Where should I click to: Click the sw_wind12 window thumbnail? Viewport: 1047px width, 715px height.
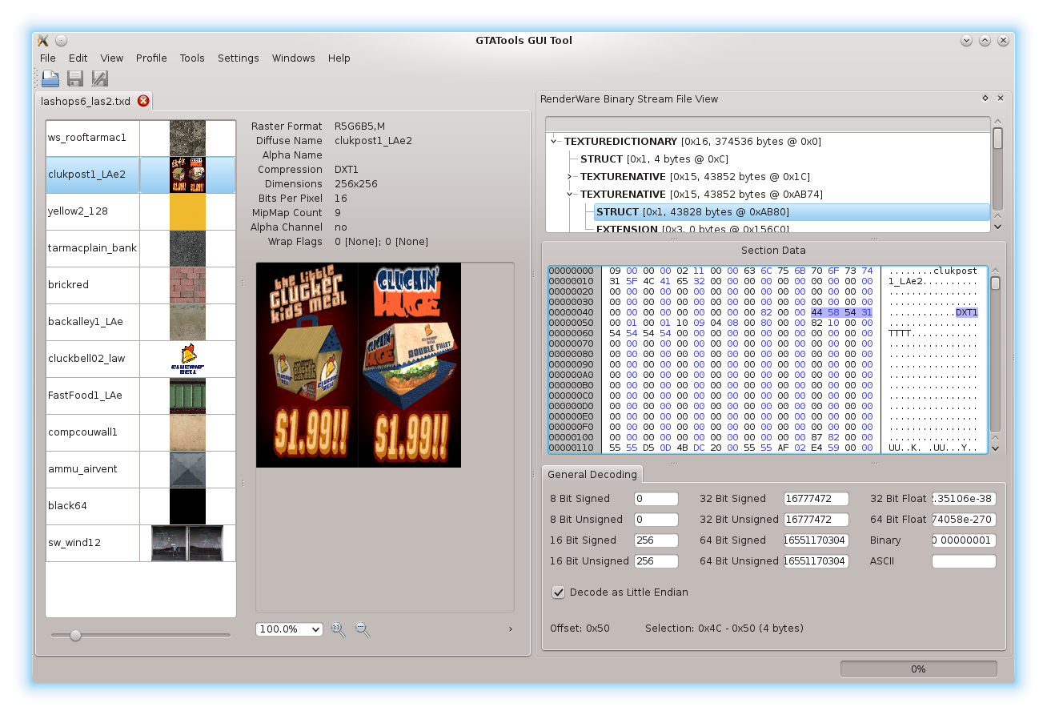point(187,544)
